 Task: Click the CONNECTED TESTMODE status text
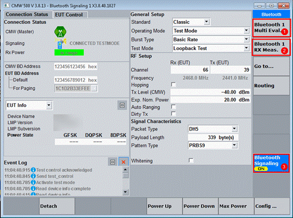[94, 43]
